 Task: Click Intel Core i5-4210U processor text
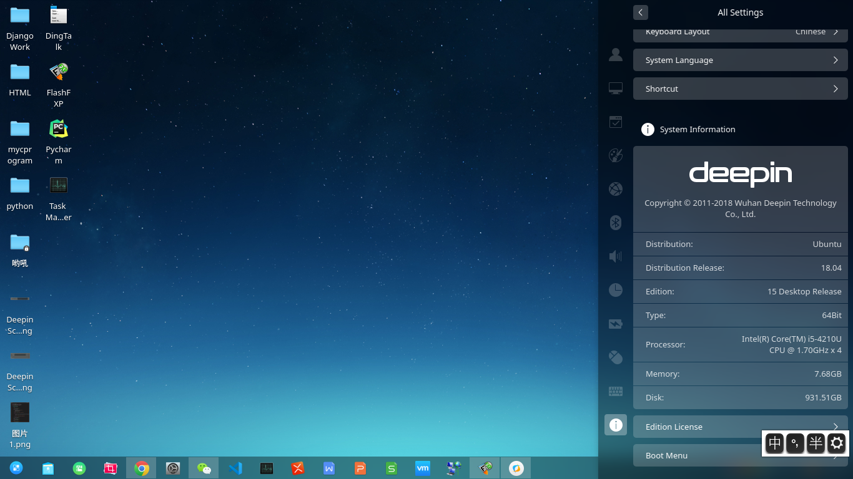click(792, 344)
